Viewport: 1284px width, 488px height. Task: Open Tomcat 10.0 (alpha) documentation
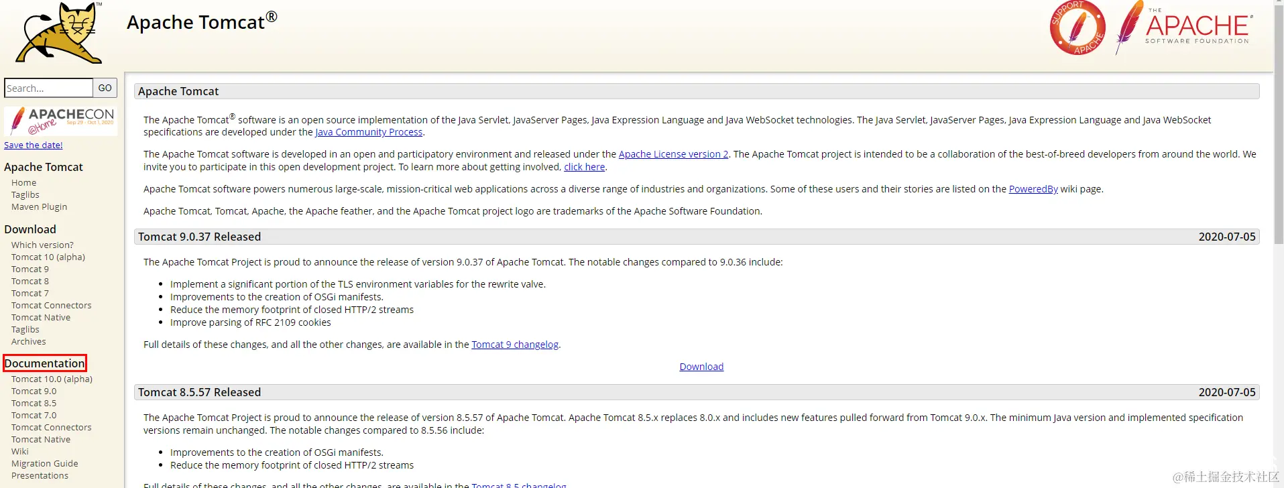pyautogui.click(x=52, y=379)
